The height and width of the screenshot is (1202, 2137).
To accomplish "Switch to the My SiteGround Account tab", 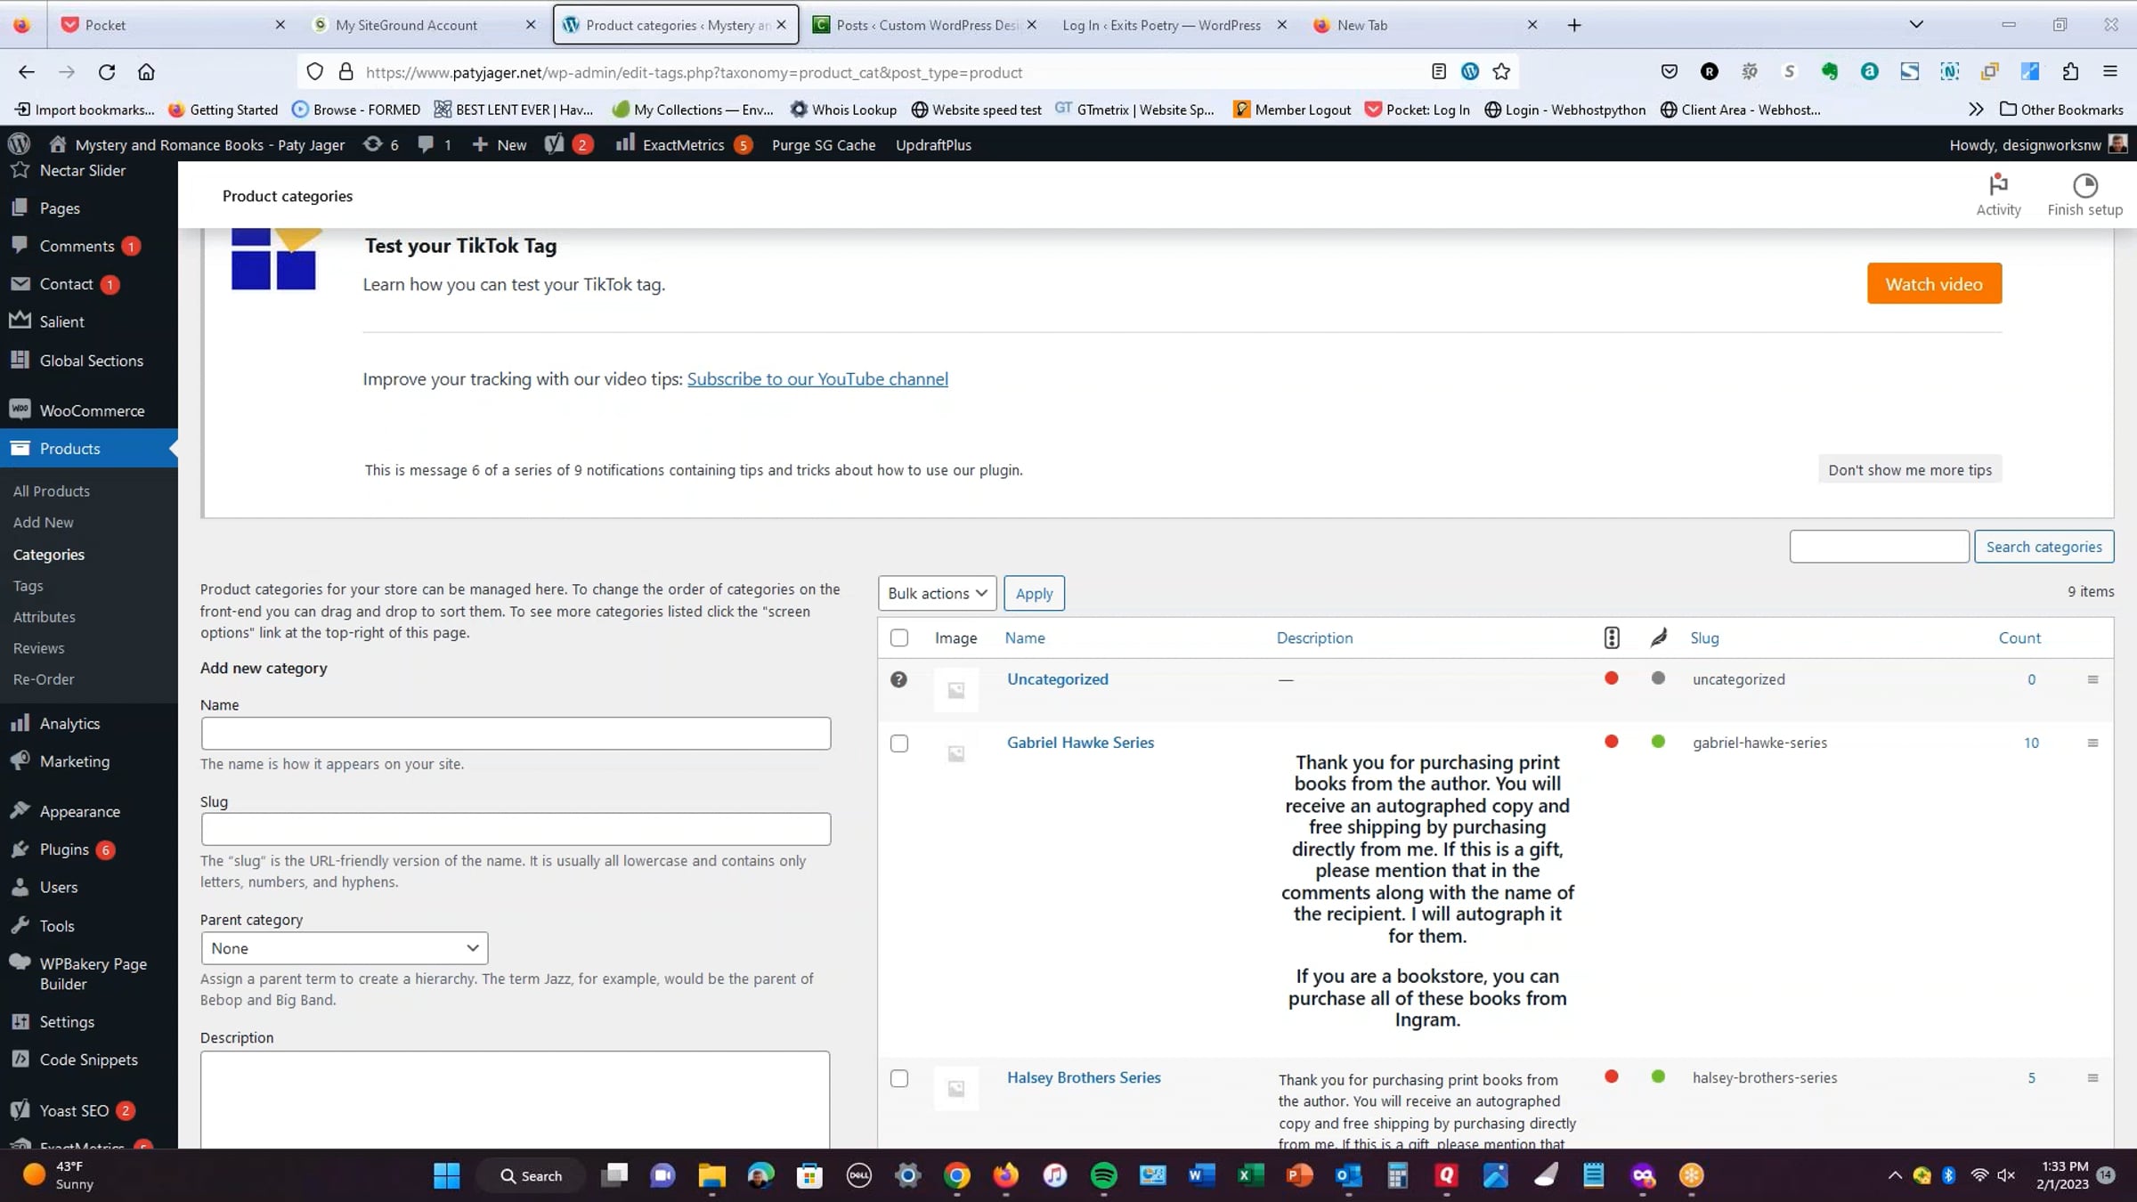I will pyautogui.click(x=407, y=25).
